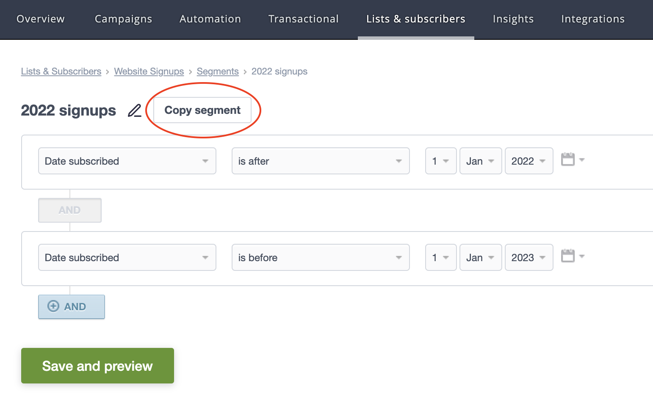
Task: Expand the 'is before' condition dropdown
Action: (x=320, y=258)
